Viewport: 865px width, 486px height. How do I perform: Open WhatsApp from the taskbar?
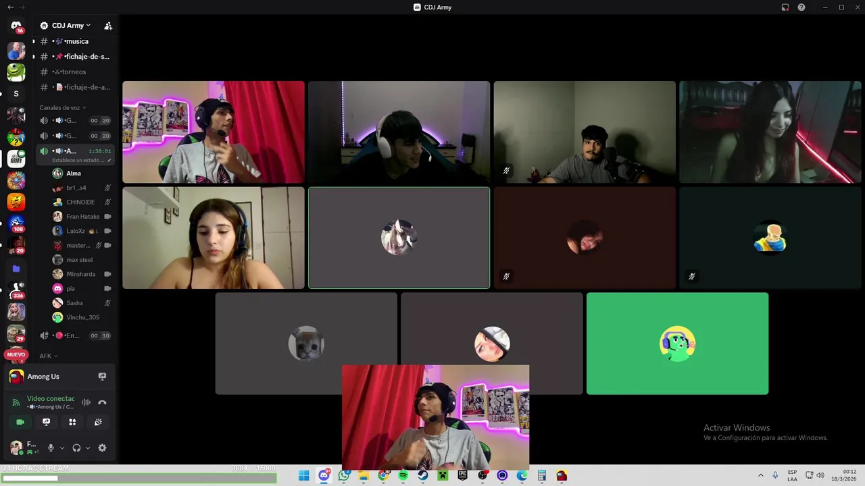[x=344, y=476]
